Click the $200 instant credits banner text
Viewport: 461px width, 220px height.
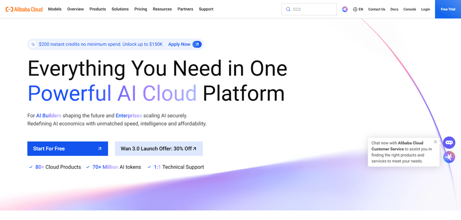100,44
